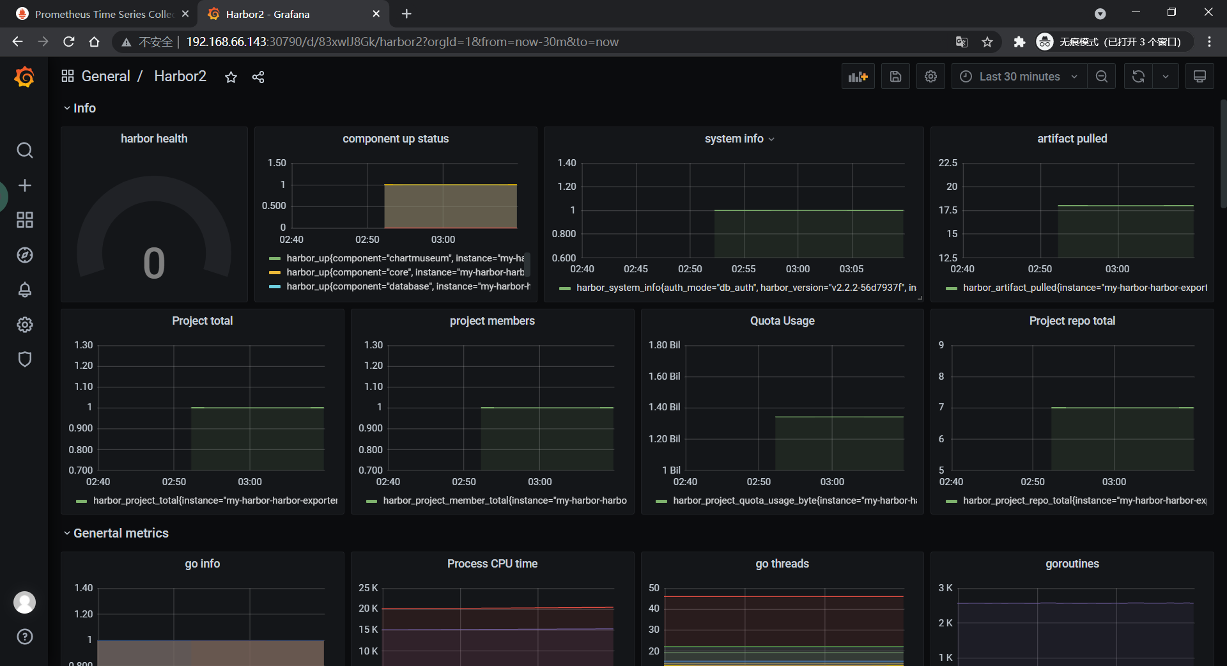Toggle harbor_project_total series in legend

(x=215, y=500)
